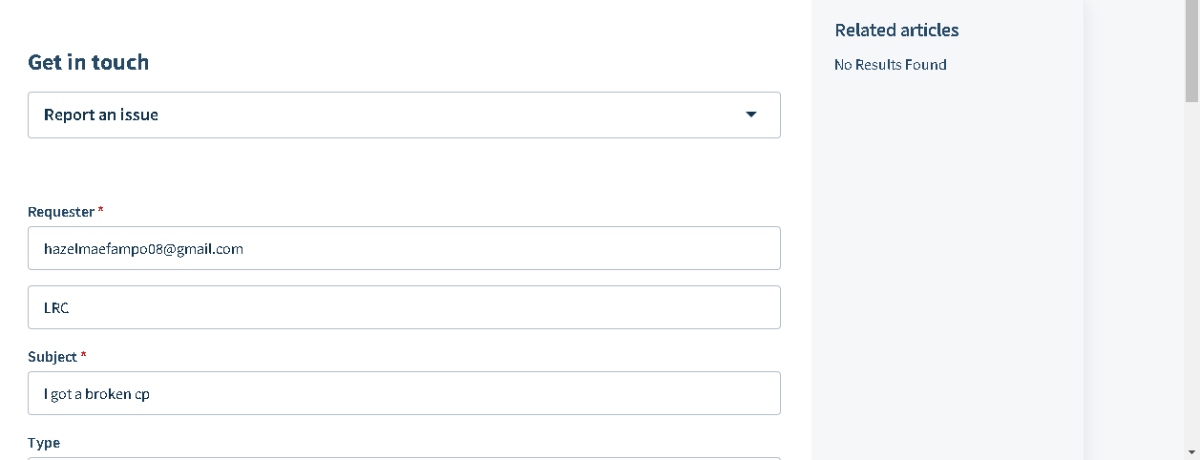Focus the Requester email input field
This screenshot has width=1200, height=460.
point(404,248)
